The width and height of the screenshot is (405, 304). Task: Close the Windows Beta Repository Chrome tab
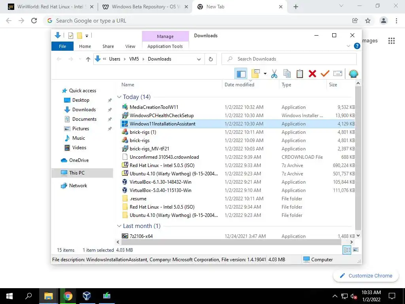tap(186, 7)
